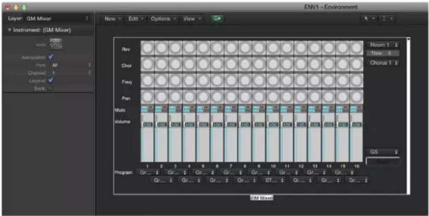Enable the Bank checkbox

[50, 88]
